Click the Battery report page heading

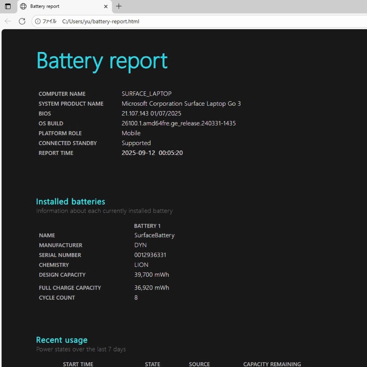(x=102, y=61)
